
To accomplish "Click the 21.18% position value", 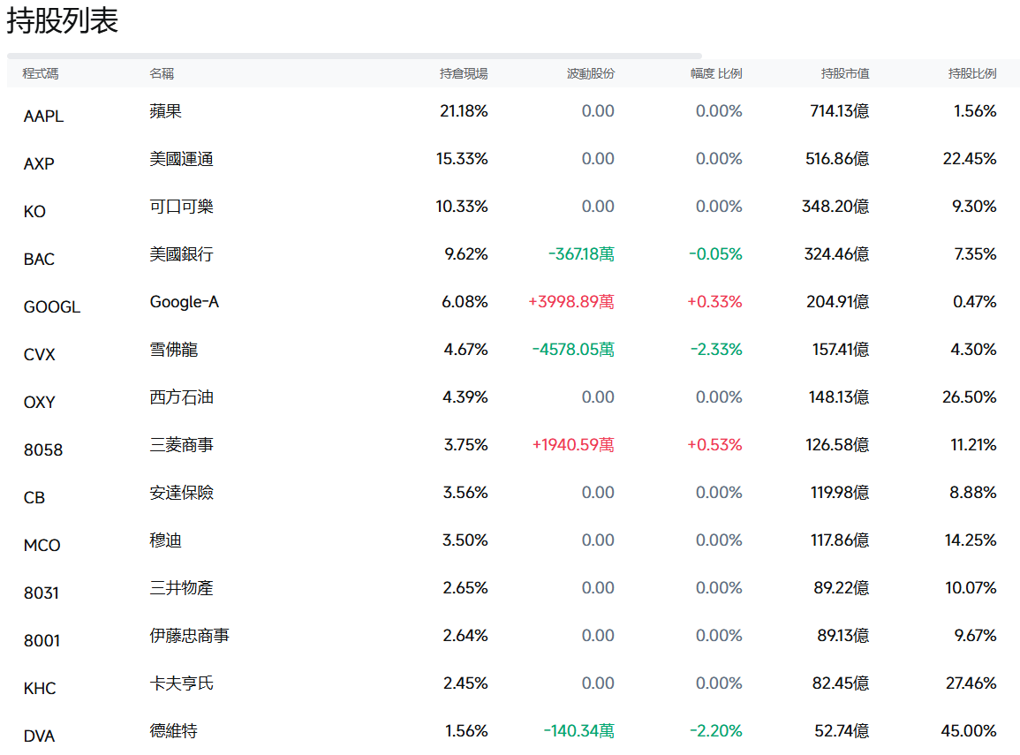I will click(x=464, y=111).
